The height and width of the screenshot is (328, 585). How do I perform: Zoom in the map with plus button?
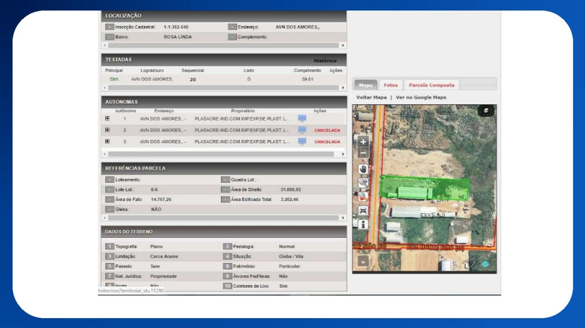pyautogui.click(x=363, y=142)
